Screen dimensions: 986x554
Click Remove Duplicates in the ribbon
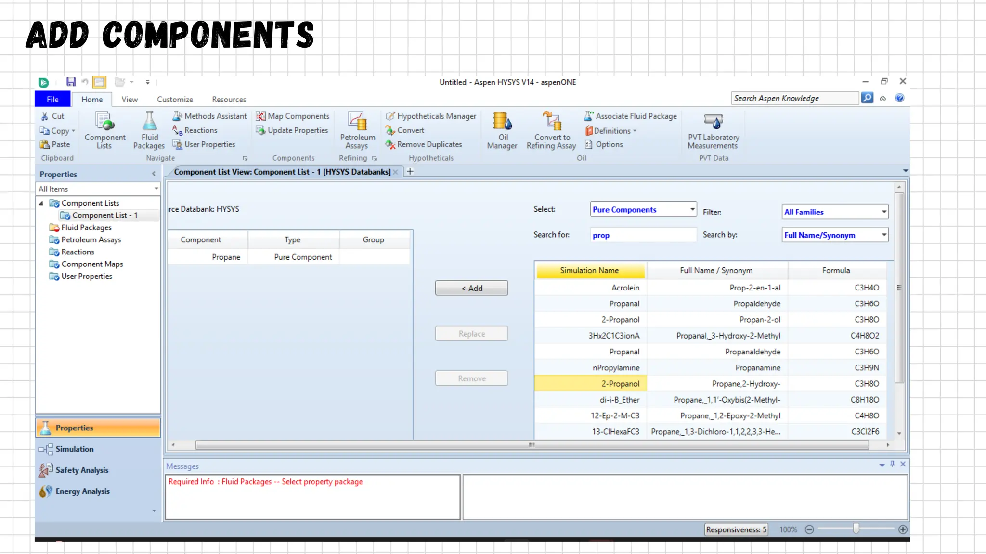[x=424, y=144]
